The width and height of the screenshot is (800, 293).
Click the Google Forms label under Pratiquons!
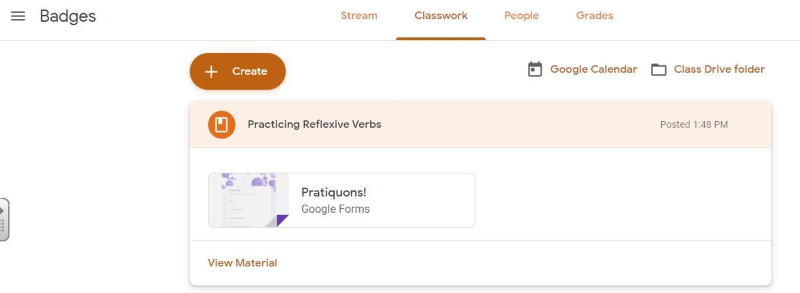[335, 209]
